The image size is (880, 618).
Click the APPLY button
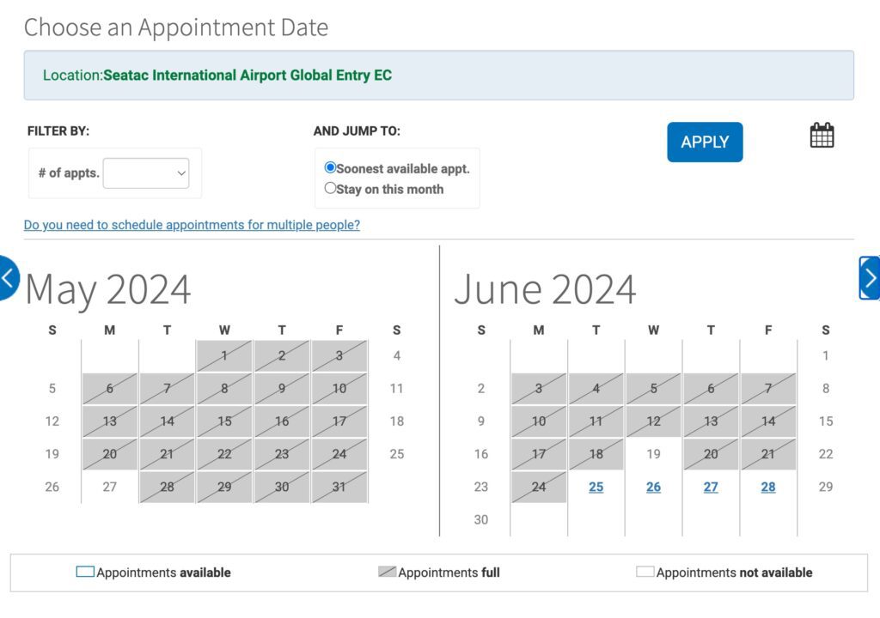[705, 142]
